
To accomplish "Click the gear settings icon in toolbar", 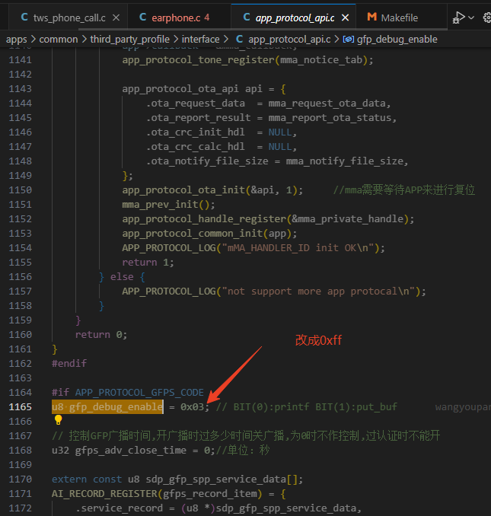I will 487,18.
